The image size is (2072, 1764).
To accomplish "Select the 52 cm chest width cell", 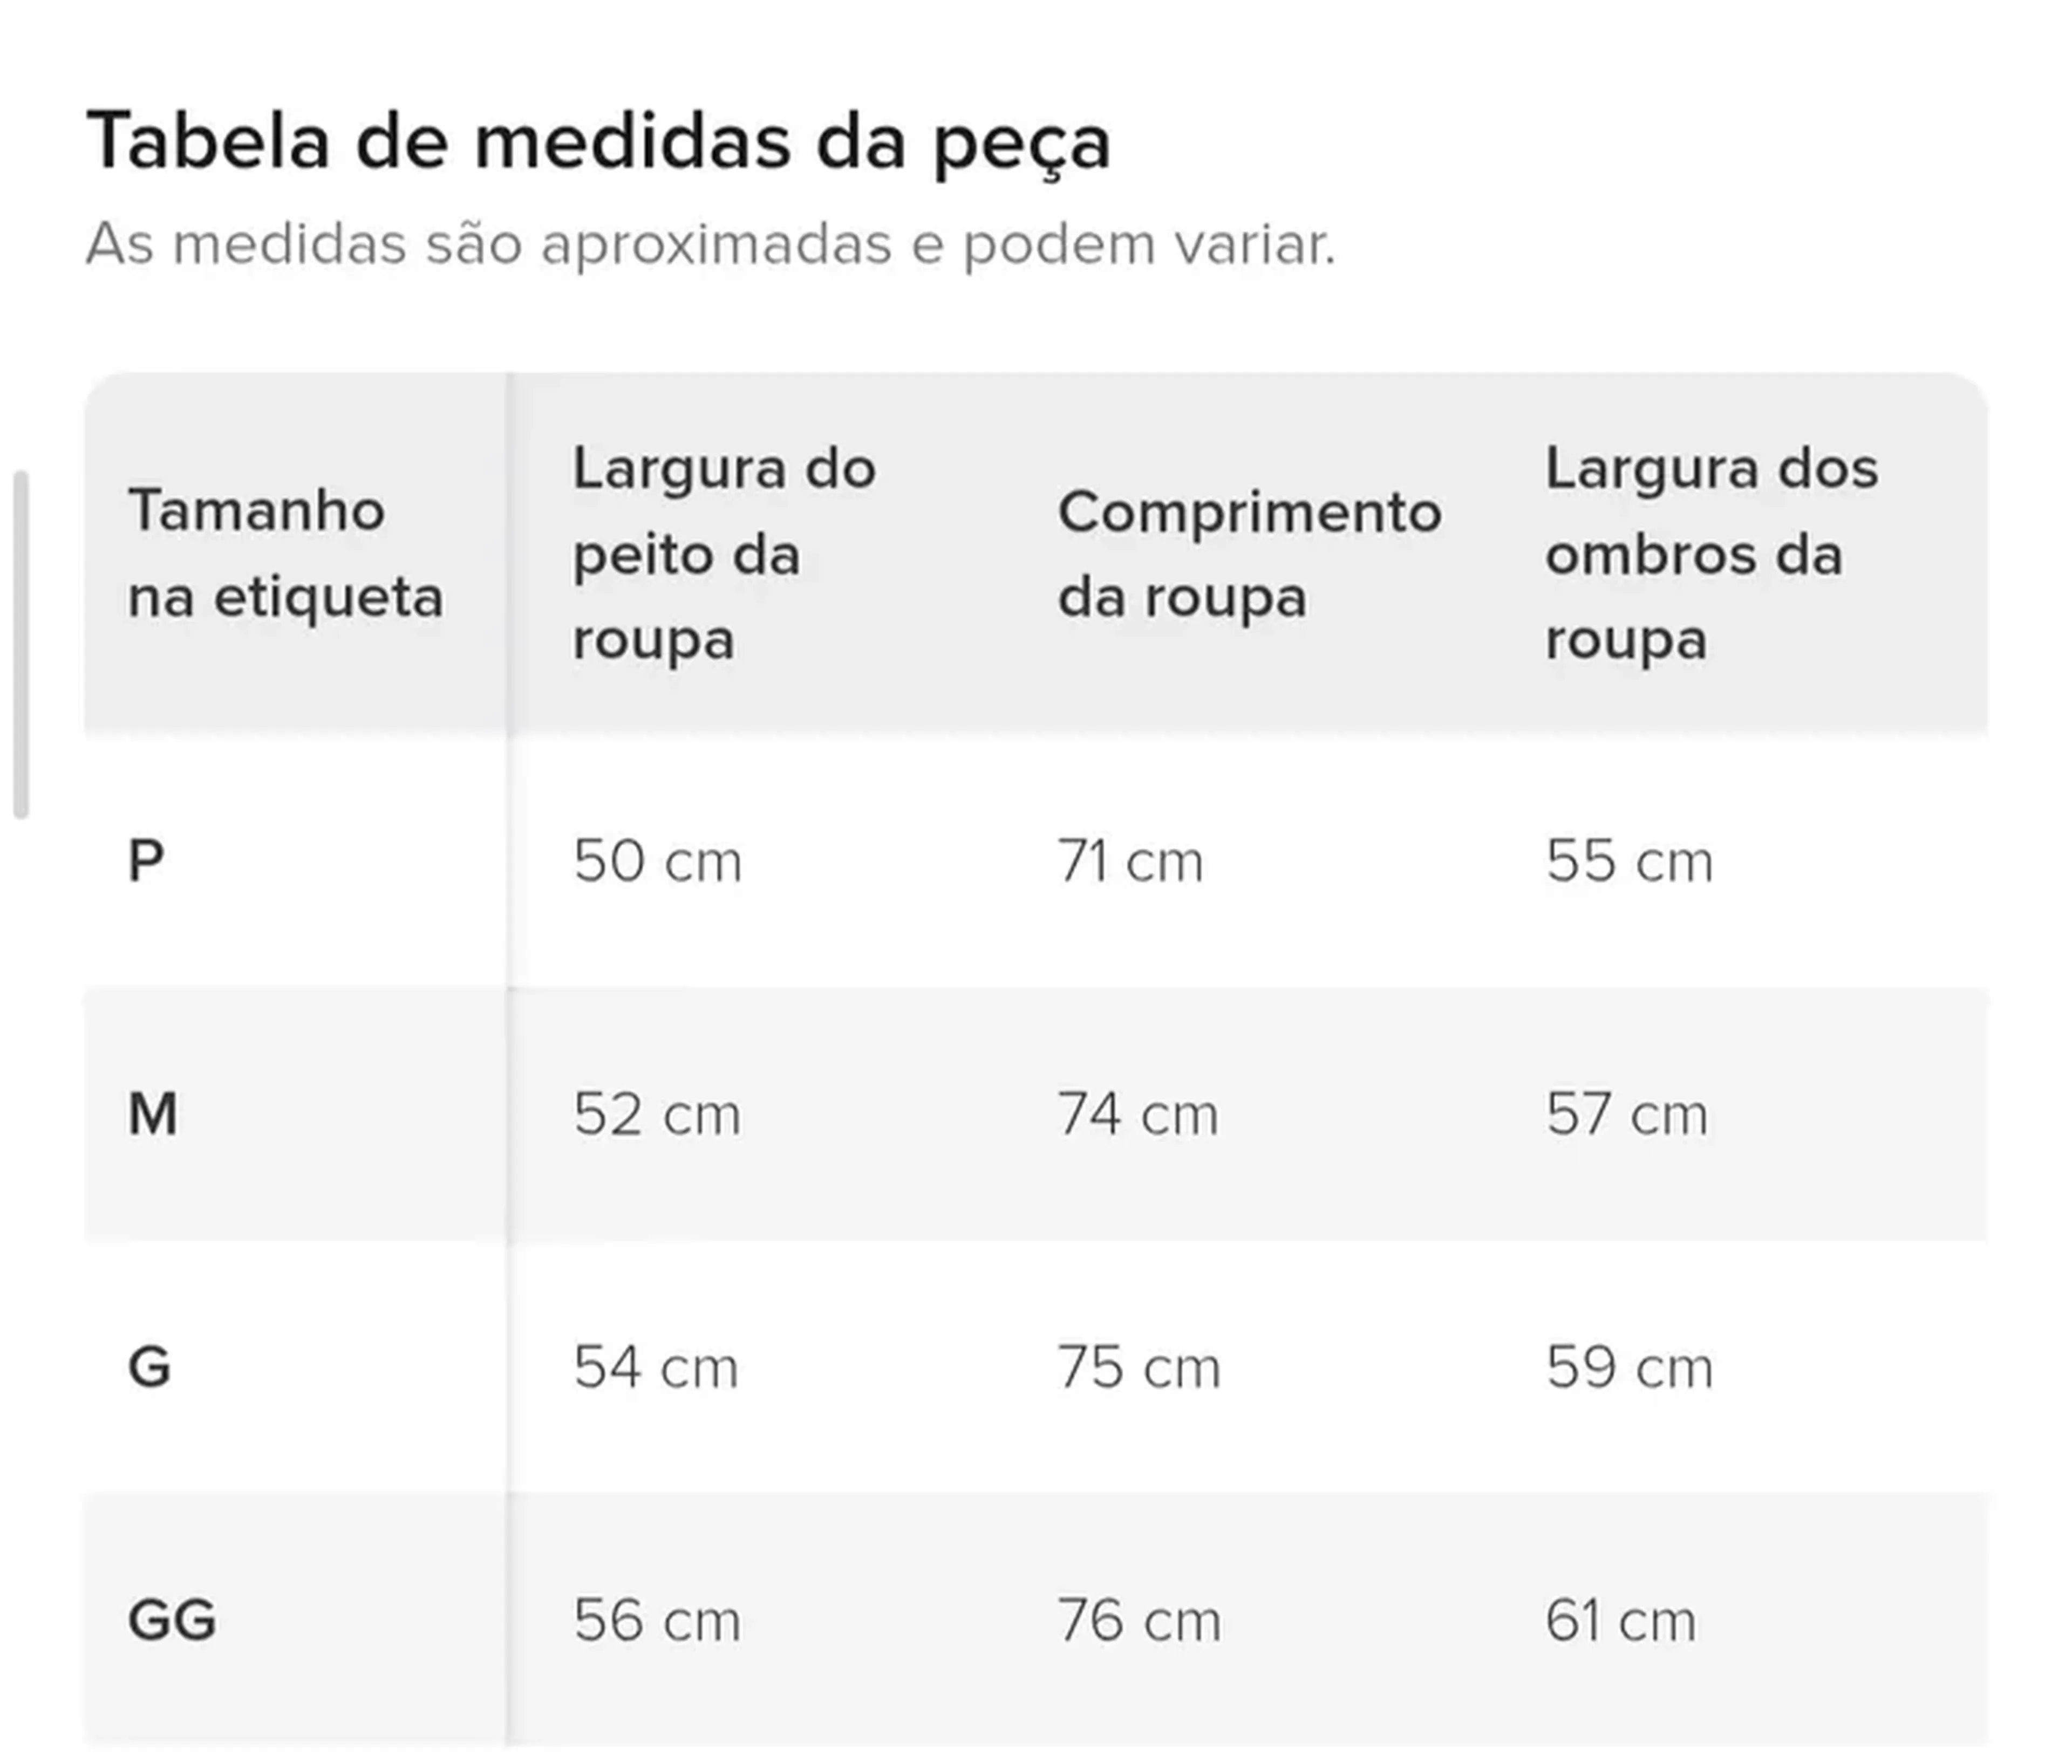I will pos(657,1114).
